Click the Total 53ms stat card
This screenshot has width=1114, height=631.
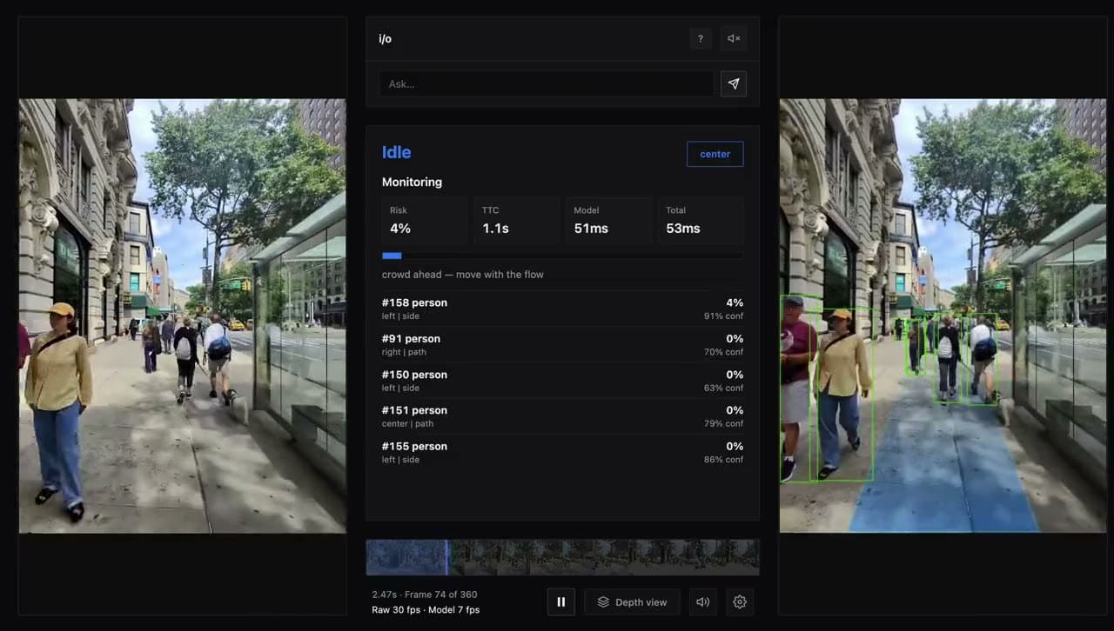click(x=701, y=220)
